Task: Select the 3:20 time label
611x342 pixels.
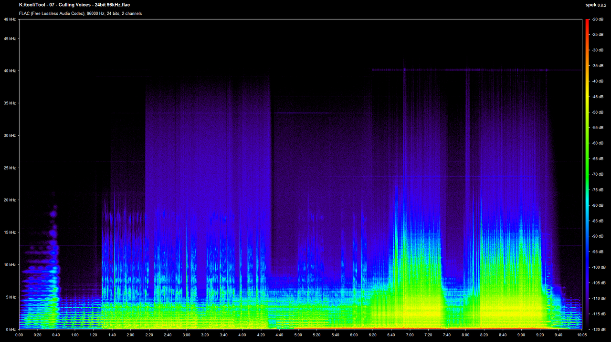Action: [205, 335]
